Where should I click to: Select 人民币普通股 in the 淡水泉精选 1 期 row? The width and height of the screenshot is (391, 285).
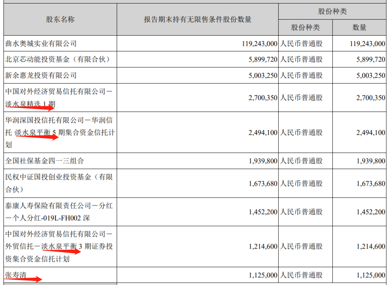[301, 98]
